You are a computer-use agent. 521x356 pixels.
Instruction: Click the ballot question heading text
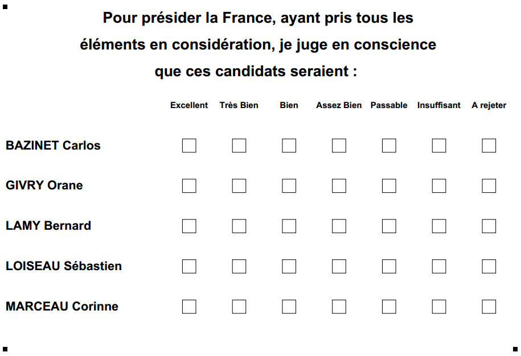click(258, 45)
